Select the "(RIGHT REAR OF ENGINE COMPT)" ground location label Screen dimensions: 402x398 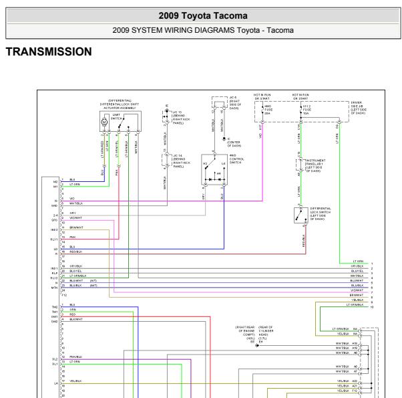coord(245,332)
